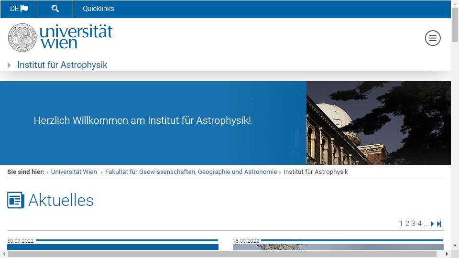Open the Institut für Astrophysik heading link
The height and width of the screenshot is (258, 459).
pyautogui.click(x=62, y=64)
